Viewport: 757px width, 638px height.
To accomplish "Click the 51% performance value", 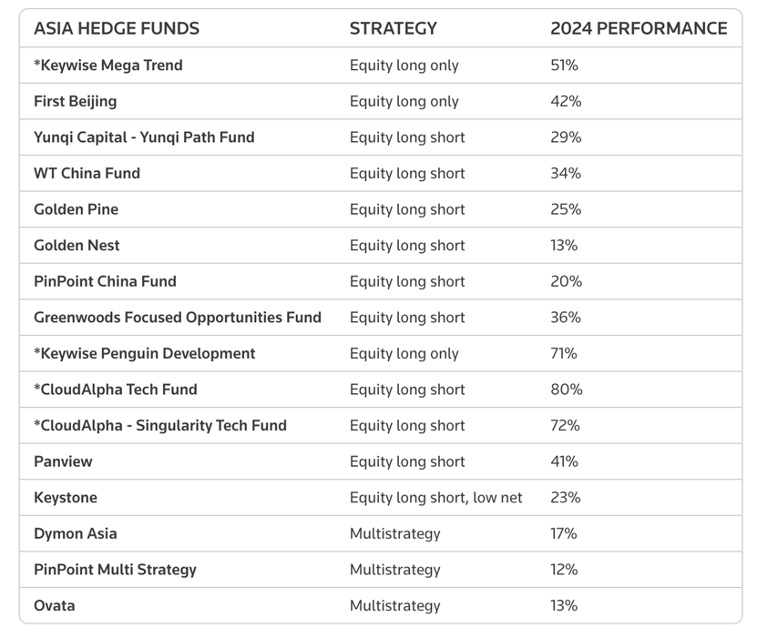I will tap(564, 66).
